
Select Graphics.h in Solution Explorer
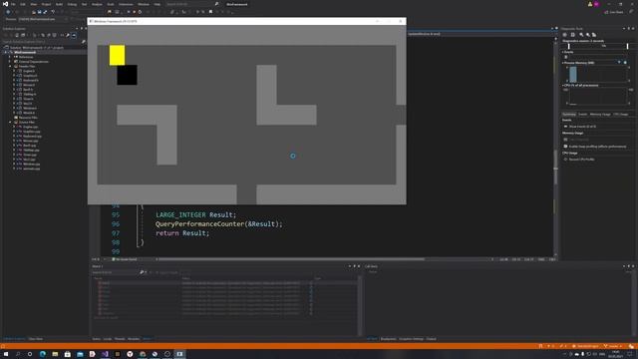pos(30,76)
